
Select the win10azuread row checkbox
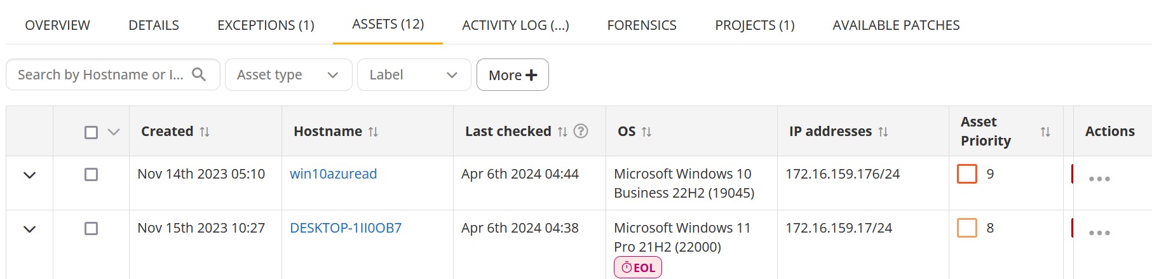tap(91, 174)
